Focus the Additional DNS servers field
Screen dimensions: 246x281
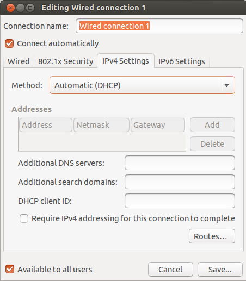[180, 163]
